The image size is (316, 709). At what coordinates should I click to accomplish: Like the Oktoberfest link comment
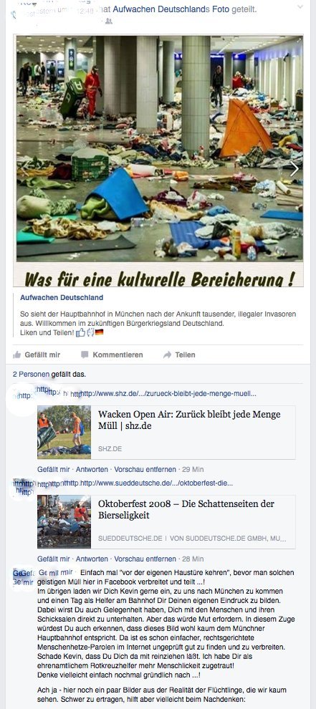54,559
